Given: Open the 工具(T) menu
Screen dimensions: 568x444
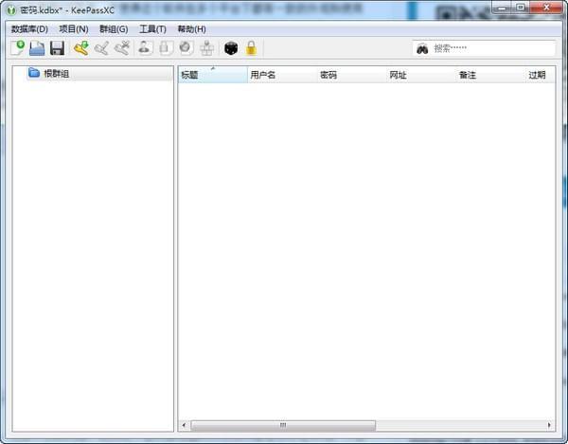Looking at the screenshot, I should (x=152, y=29).
